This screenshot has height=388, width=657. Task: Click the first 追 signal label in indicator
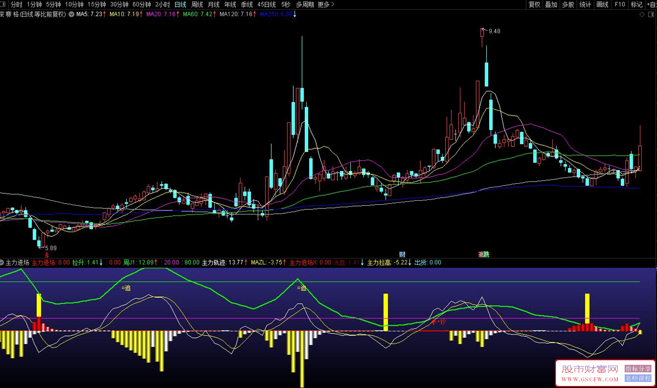[x=126, y=288]
